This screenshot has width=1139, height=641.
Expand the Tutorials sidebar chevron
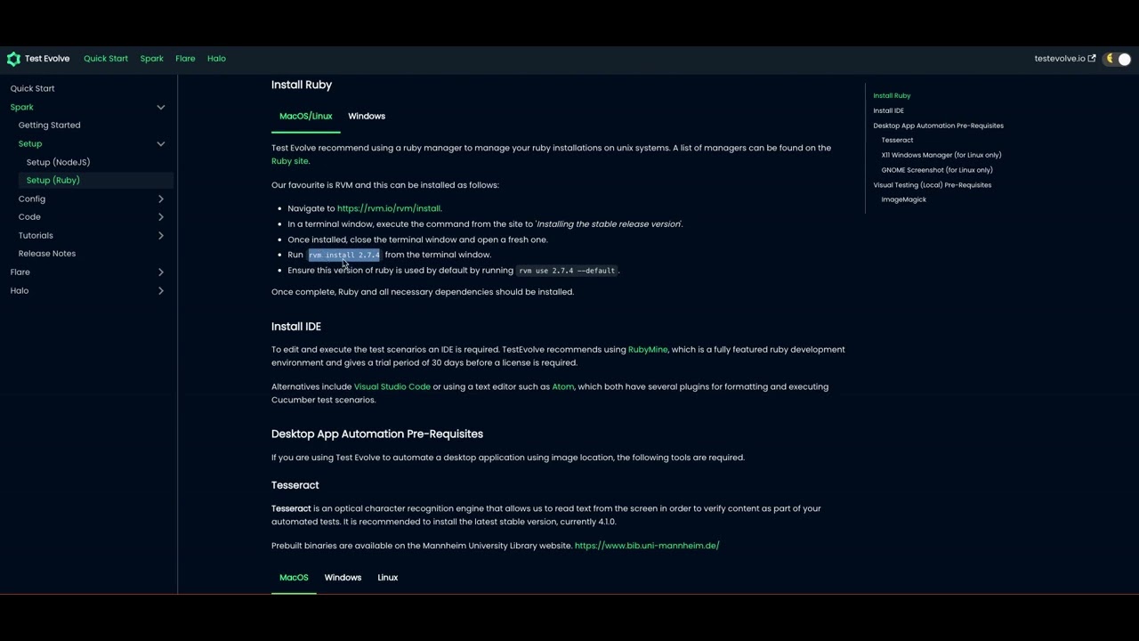(x=161, y=235)
